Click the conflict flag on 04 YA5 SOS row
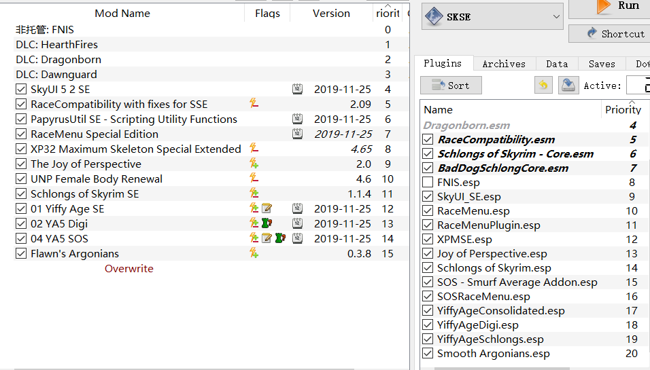 (254, 238)
